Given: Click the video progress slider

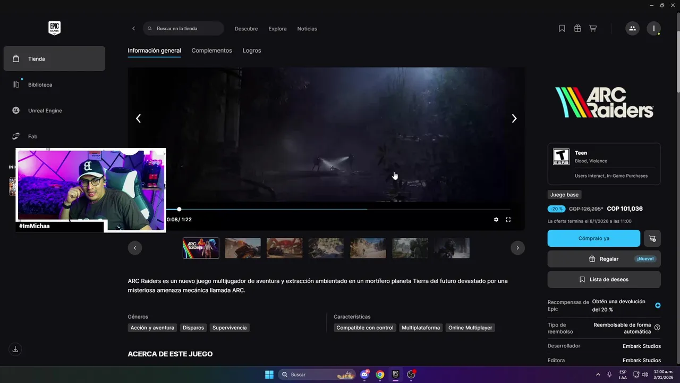Looking at the screenshot, I should point(338,209).
